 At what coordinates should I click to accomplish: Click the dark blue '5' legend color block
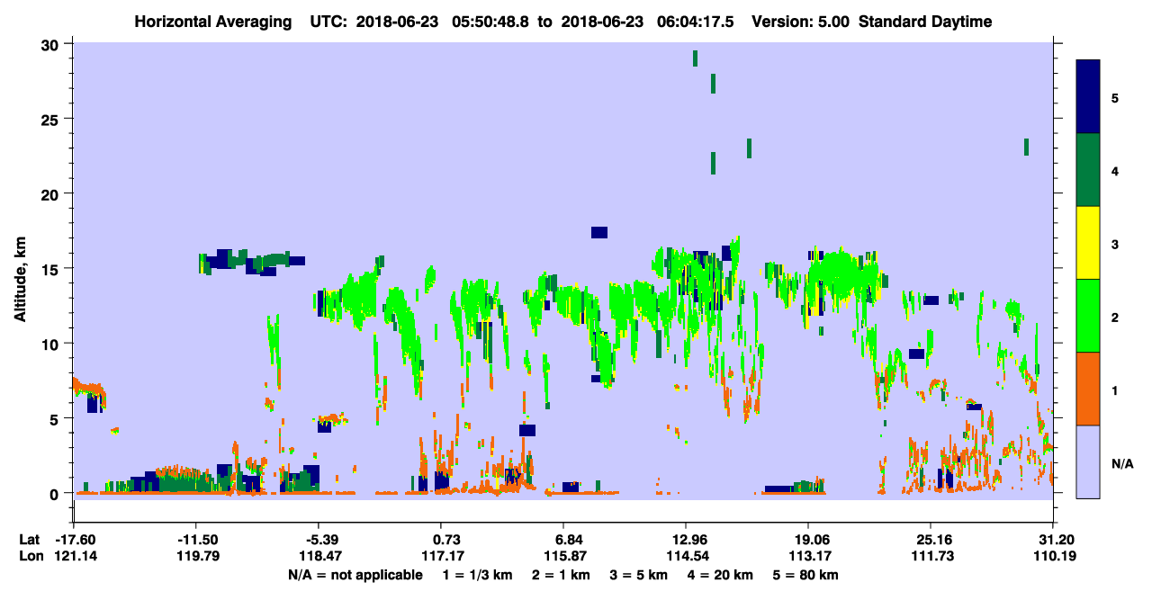tap(1088, 96)
